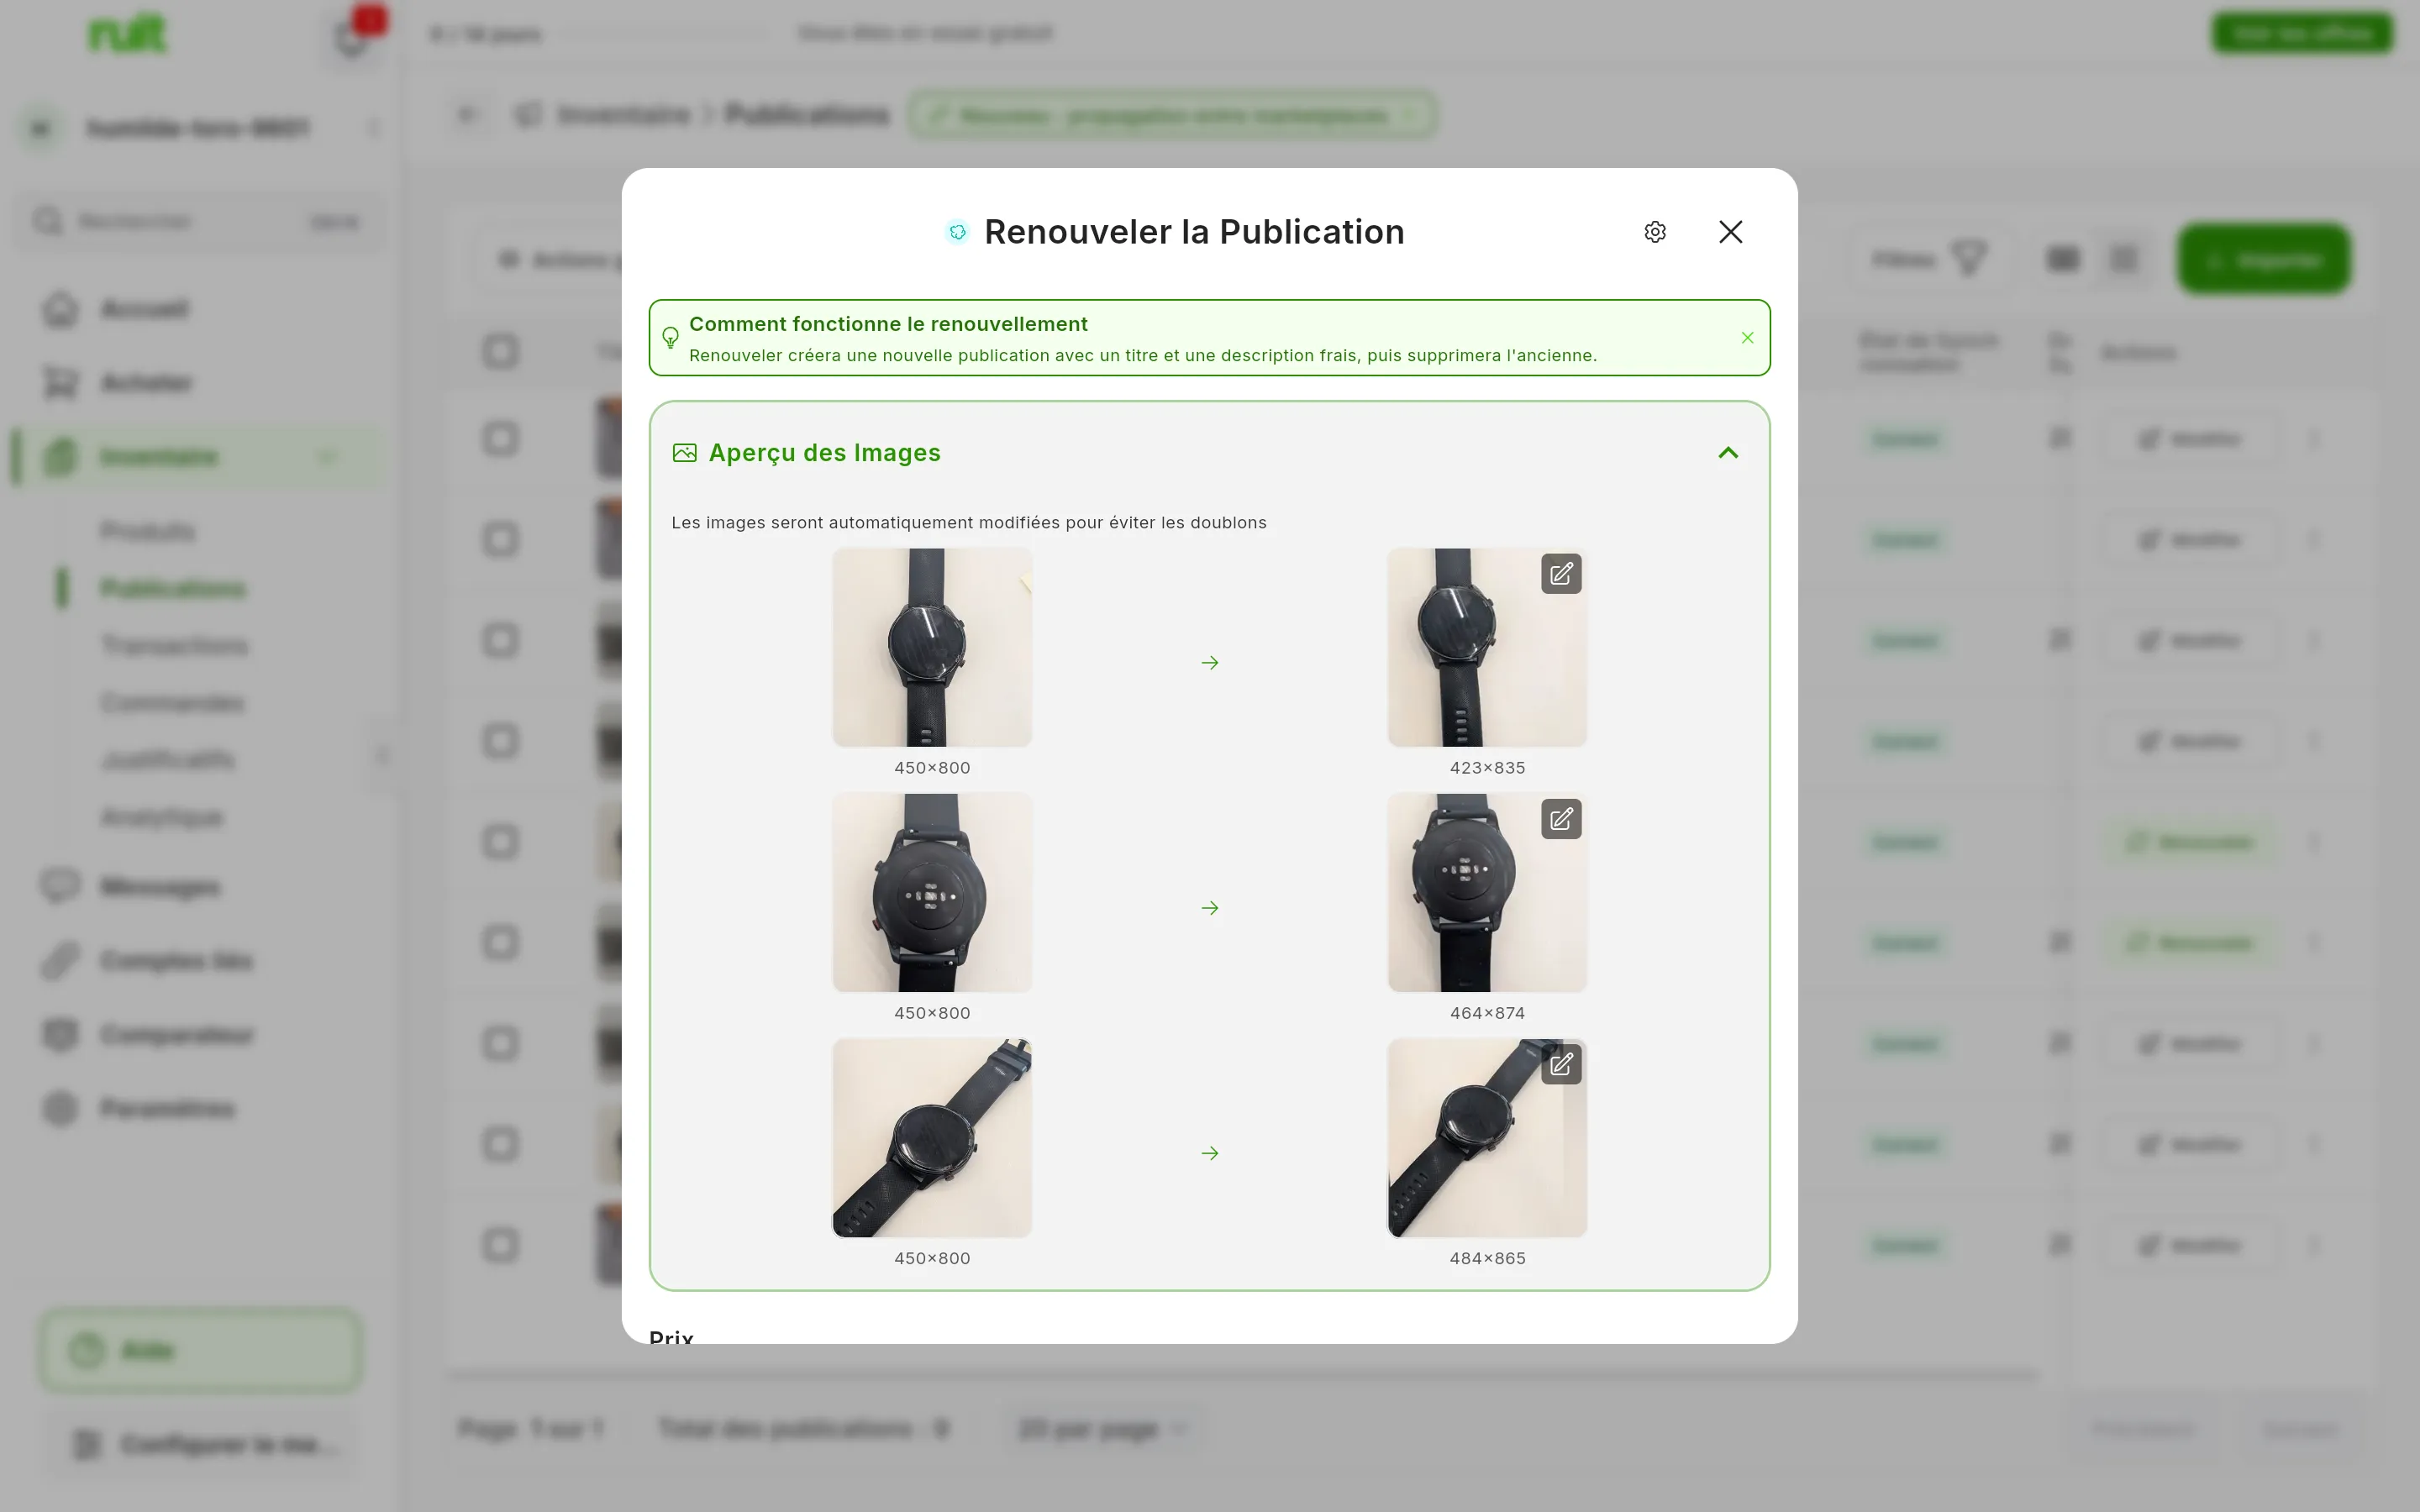Image resolution: width=2420 pixels, height=1512 pixels.
Task: Click the notification bell with the red badge
Action: point(352,40)
